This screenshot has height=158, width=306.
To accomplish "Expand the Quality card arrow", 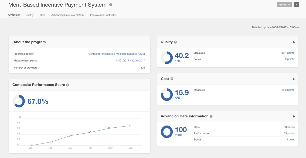I will 294,42.
